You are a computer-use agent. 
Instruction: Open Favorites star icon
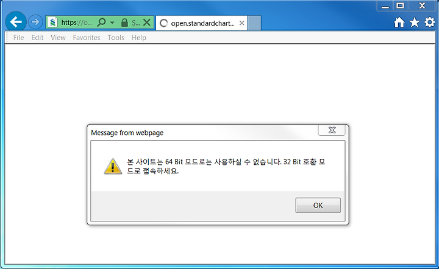point(415,23)
